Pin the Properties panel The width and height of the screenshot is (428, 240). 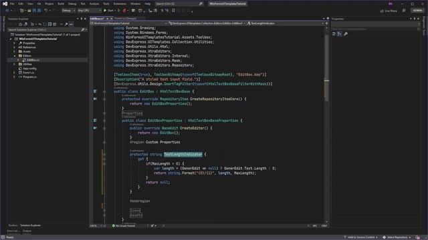[x=415, y=19]
